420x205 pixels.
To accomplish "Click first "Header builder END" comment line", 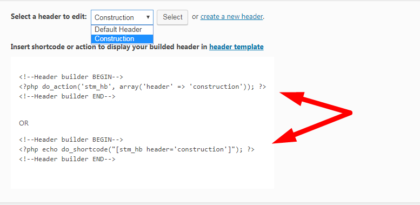I will point(67,96).
